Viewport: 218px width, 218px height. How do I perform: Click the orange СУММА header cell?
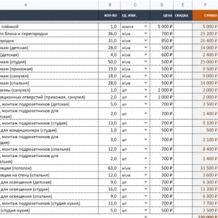[205, 15]
